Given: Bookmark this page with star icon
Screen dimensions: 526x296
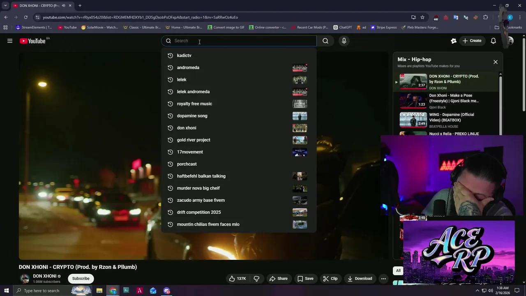Looking at the screenshot, I should (x=422, y=17).
